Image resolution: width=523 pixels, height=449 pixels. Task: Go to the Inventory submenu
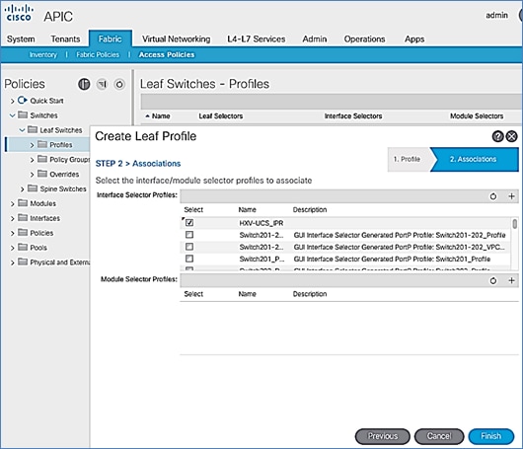43,54
